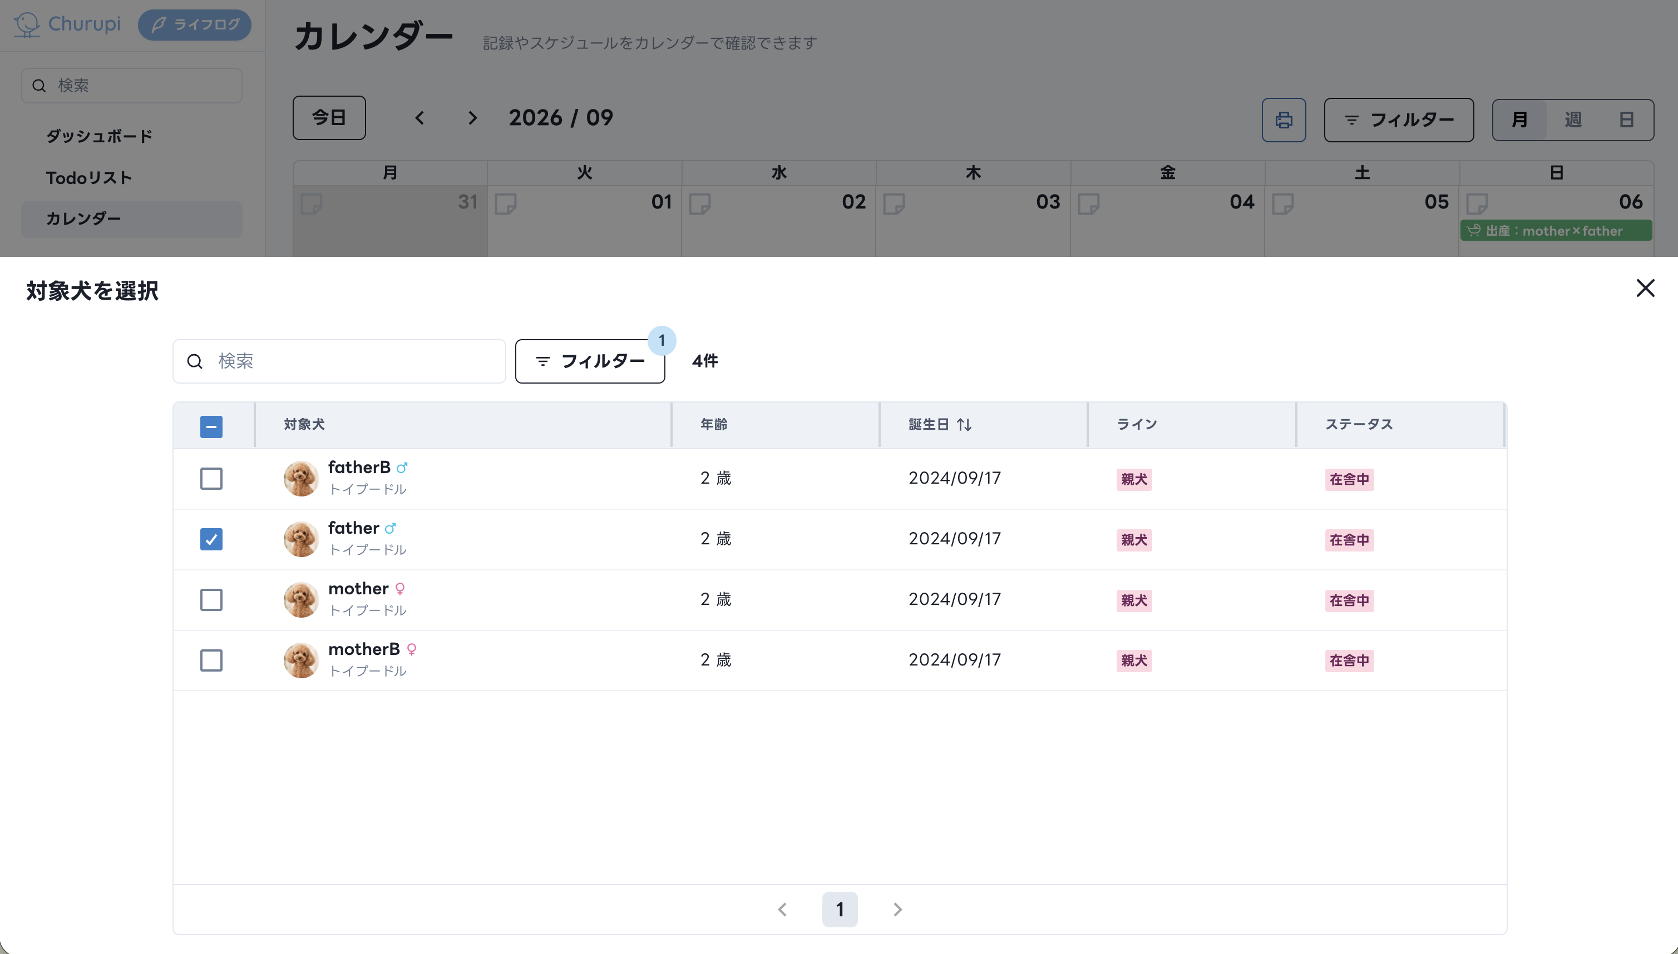Close the 対象犬を選択 dialog
Viewport: 1678px width, 954px height.
coord(1645,289)
